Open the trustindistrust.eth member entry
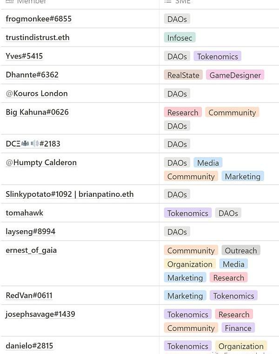 pos(37,38)
